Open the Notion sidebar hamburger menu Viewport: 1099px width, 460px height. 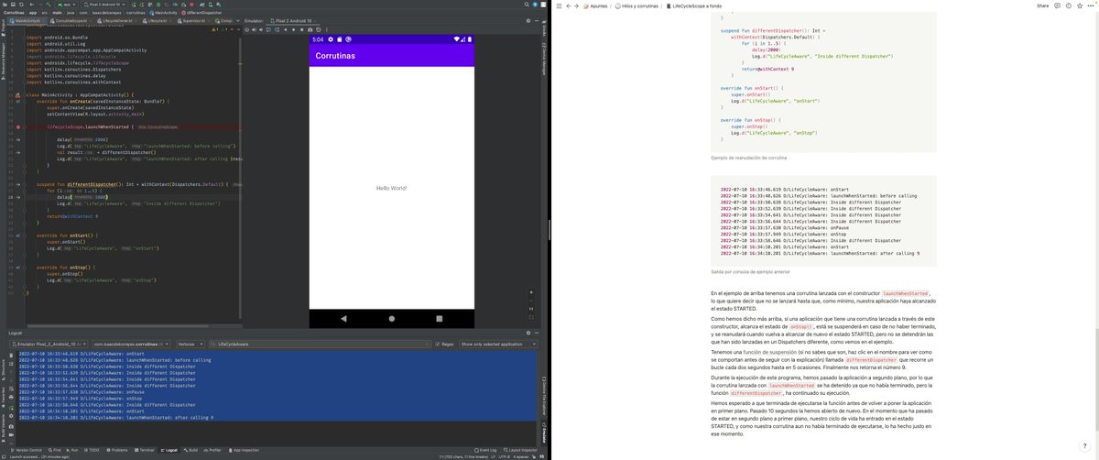click(560, 5)
